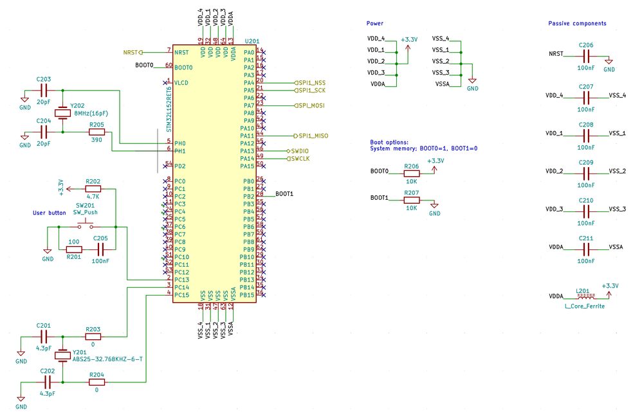Click the '4.7K' value of R202

93,197
